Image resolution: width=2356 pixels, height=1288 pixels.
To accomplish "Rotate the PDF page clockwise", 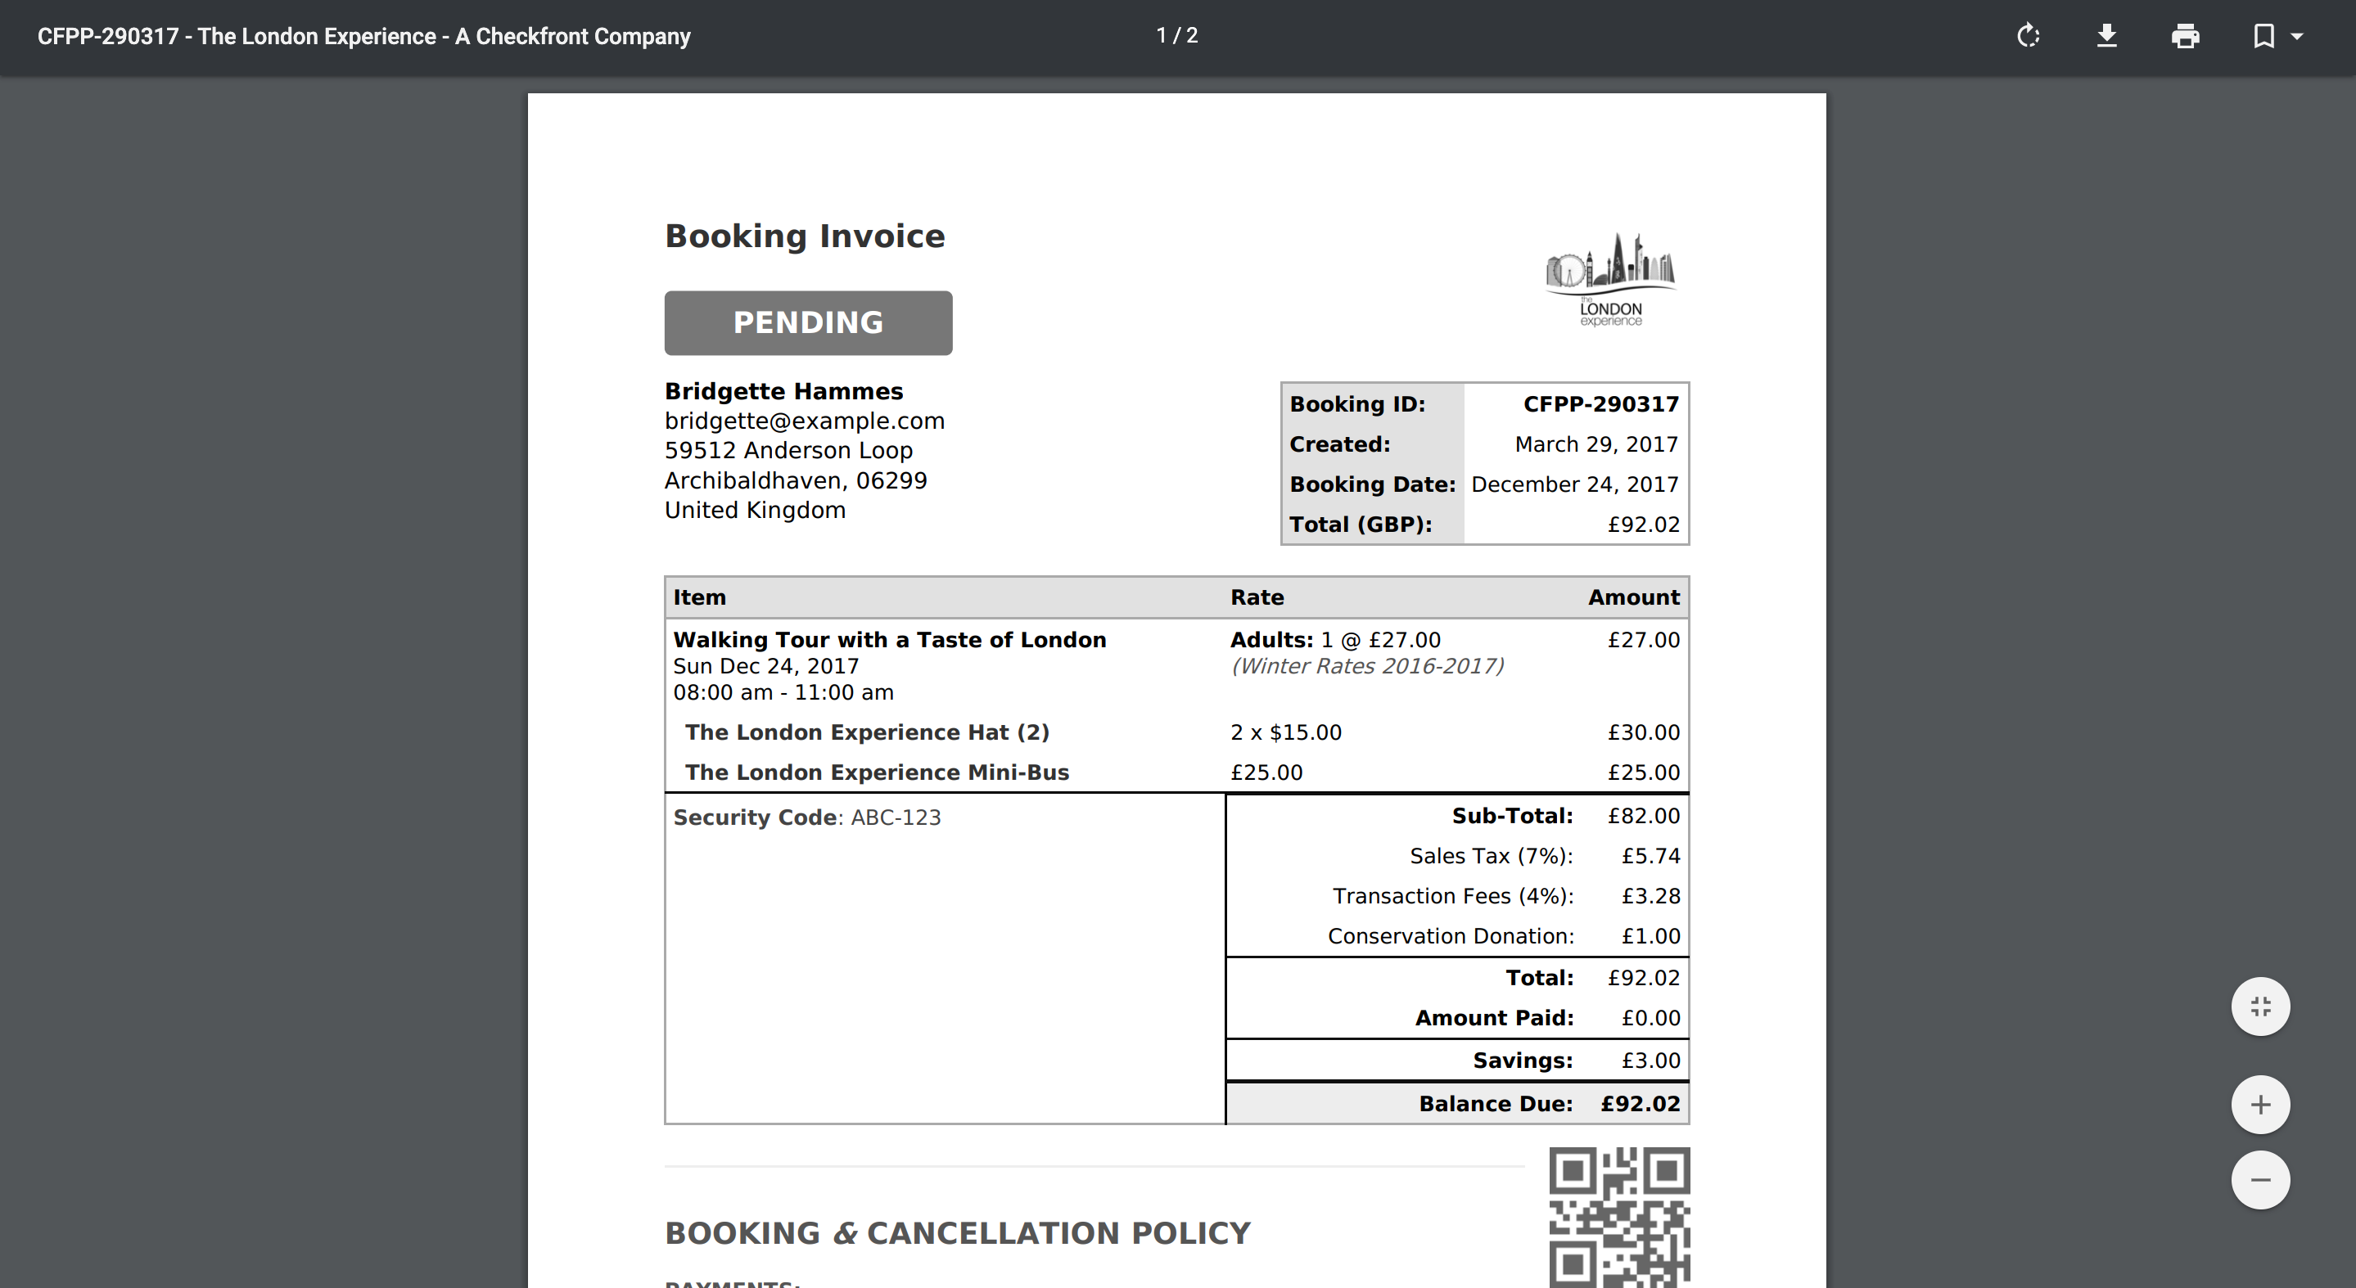I will [2028, 36].
